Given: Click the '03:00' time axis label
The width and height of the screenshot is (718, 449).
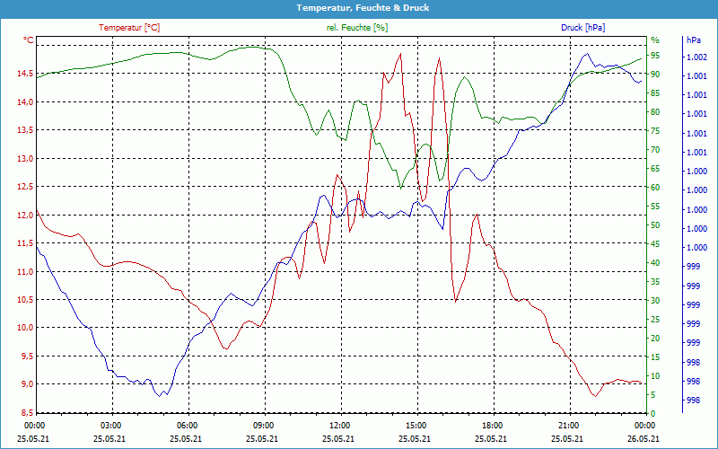Looking at the screenshot, I should click(110, 426).
